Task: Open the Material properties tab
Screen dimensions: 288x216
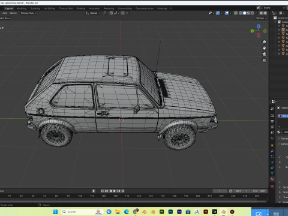Action: 272,179
